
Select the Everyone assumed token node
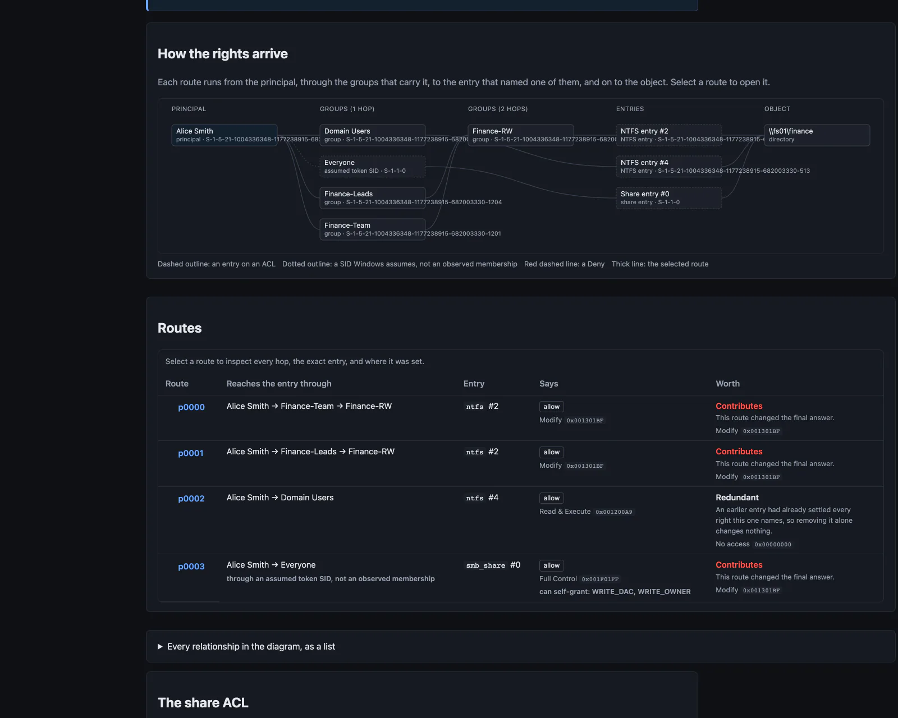pos(373,167)
